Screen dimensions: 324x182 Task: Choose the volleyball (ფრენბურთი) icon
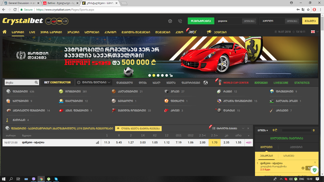tap(272, 91)
